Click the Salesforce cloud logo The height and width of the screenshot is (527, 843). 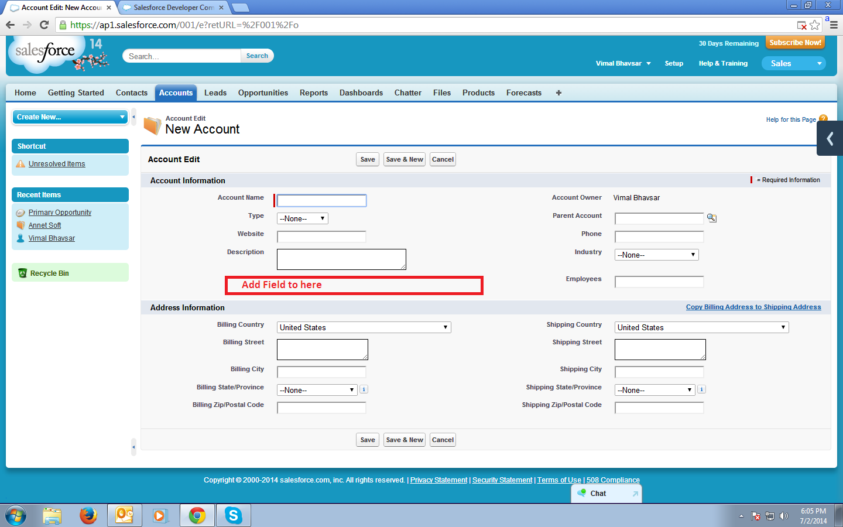click(x=45, y=54)
